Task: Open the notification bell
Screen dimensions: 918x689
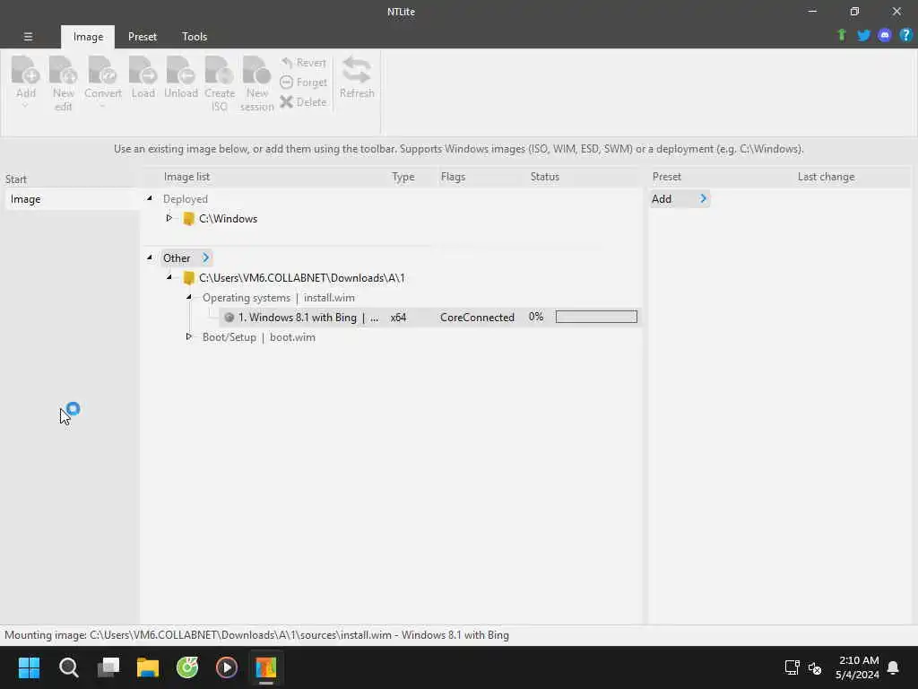Action: (x=894, y=667)
